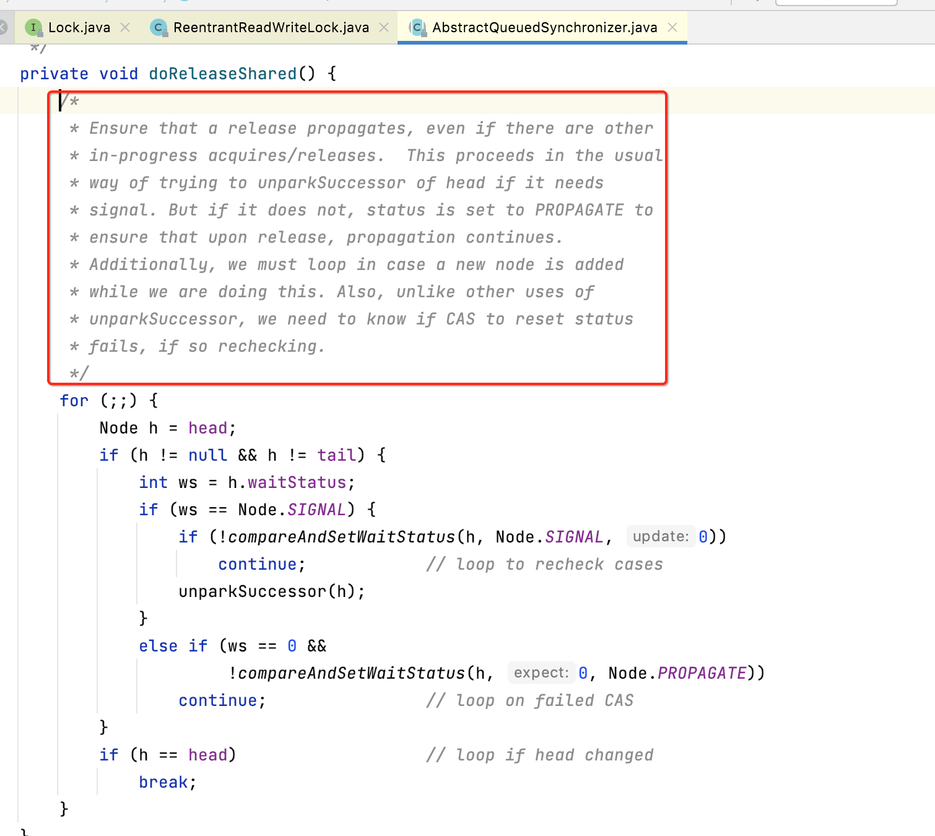The width and height of the screenshot is (935, 836).
Task: Click the class icon on AbstractQueuedSynchronizer.java tab
Action: [x=417, y=27]
